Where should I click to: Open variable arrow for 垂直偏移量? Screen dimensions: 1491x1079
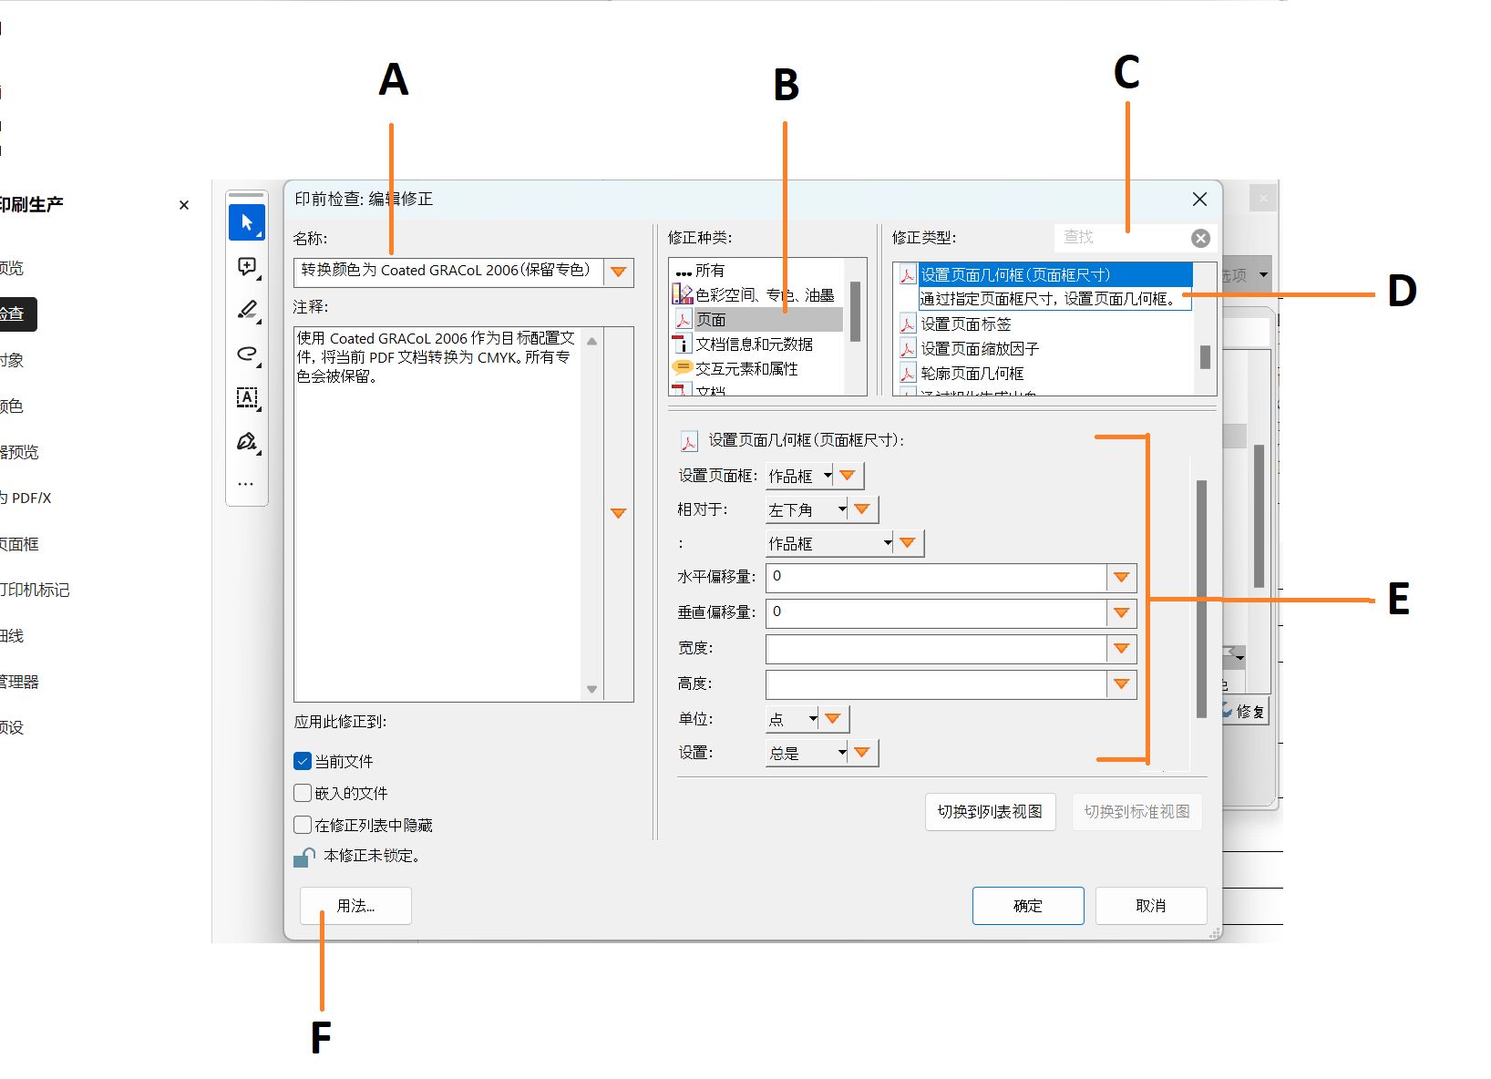tap(1122, 612)
